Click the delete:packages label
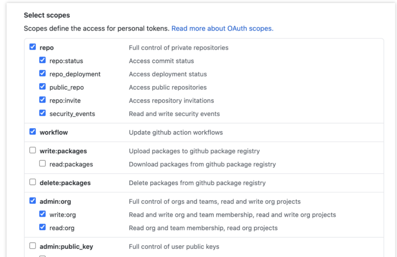 coord(65,183)
